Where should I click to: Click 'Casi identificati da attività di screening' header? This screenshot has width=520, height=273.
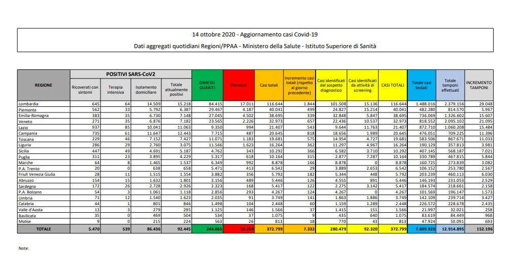tap(362, 85)
